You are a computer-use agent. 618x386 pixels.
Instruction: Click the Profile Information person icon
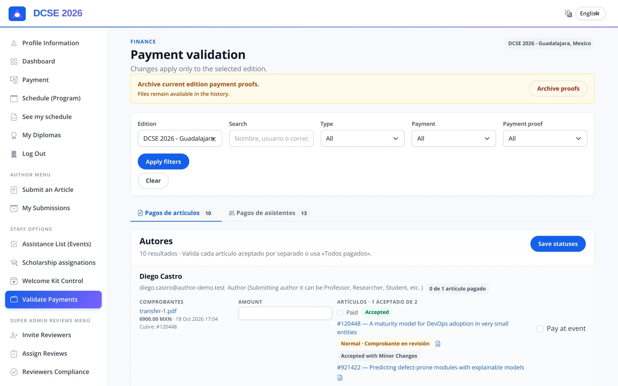14,43
